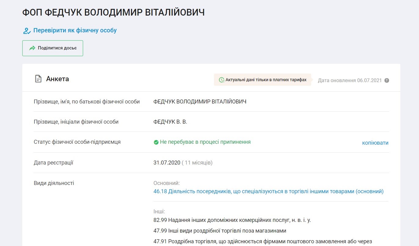The image size is (419, 246).
Task: Click the document icon next to Анкета
Action: tap(38, 79)
